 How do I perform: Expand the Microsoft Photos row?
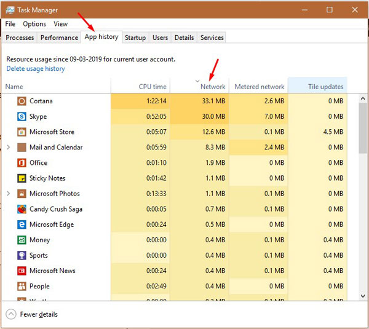tap(8, 194)
